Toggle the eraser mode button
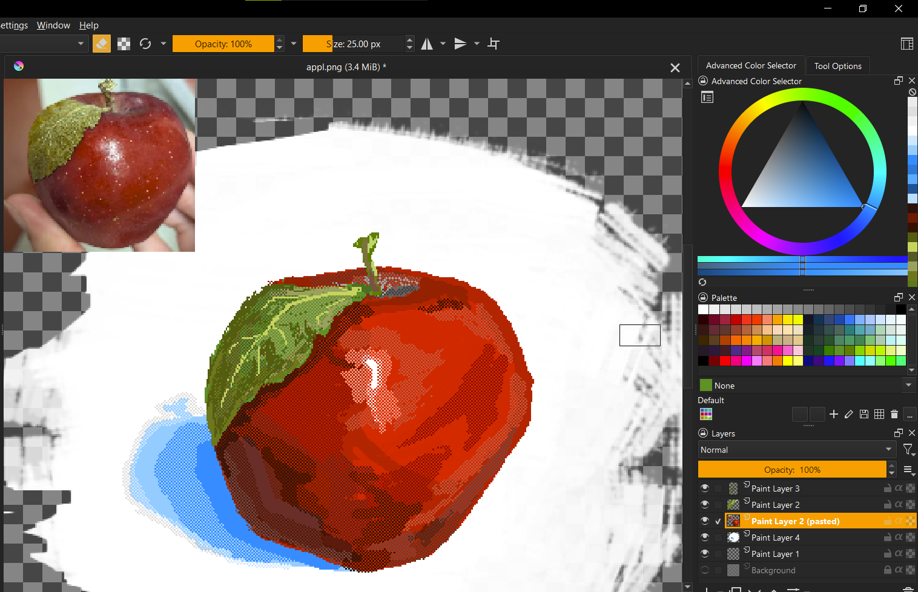 [x=102, y=44]
